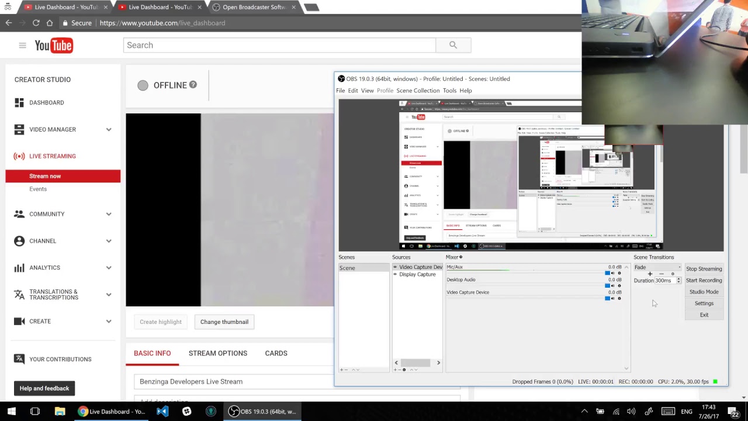
Task: Click the Change thumbnail button
Action: 224,322
